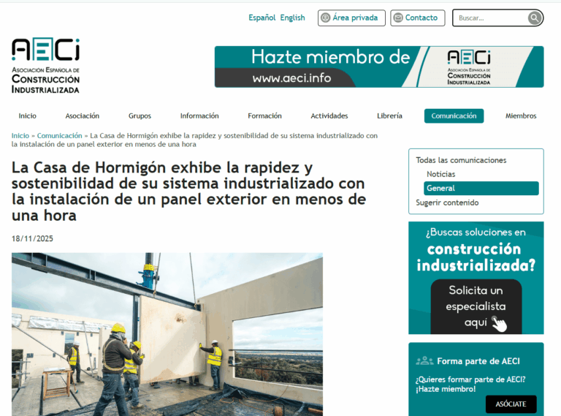Open the Área privada button
Image resolution: width=561 pixels, height=416 pixels.
coord(351,18)
